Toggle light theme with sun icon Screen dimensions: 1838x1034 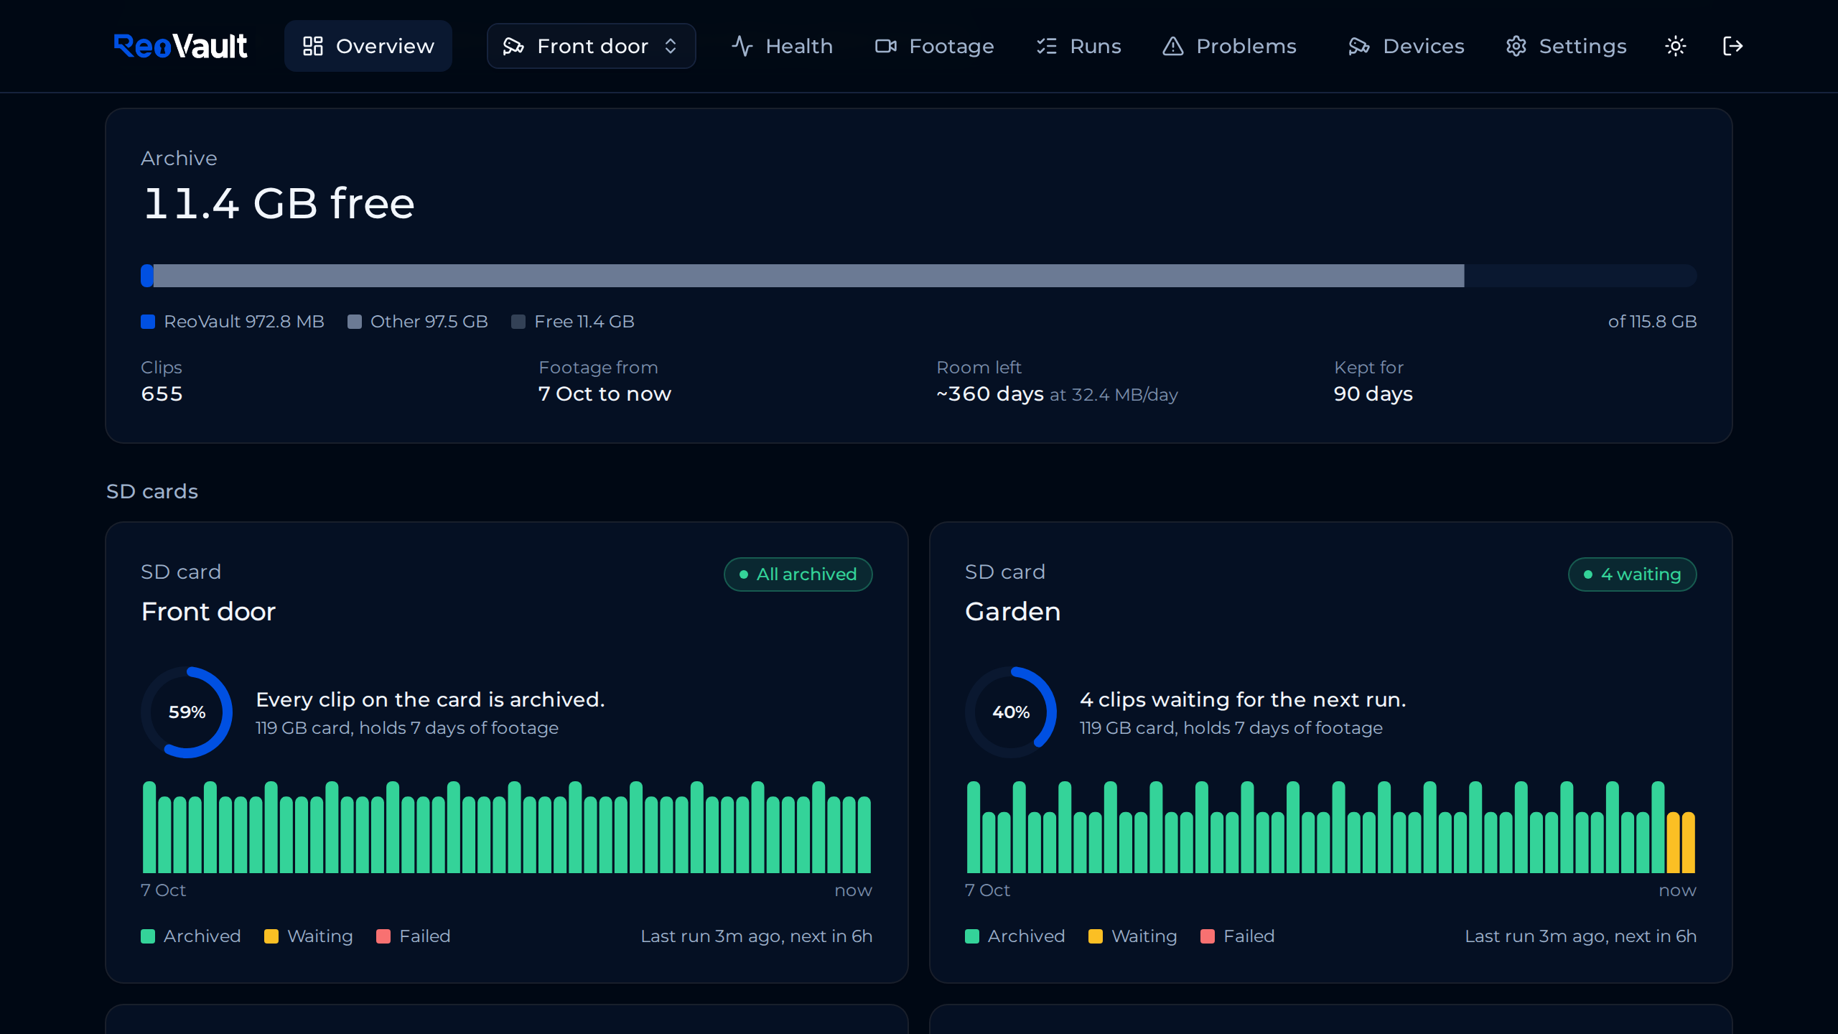pos(1676,46)
